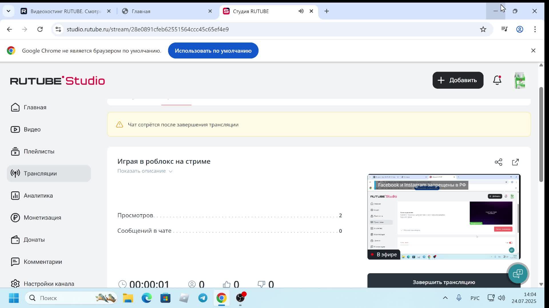Mute the Студия RUTUBE tab audio

[x=301, y=11]
